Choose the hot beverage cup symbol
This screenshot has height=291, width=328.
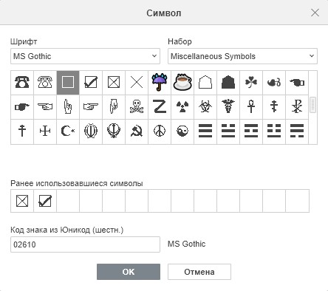182,83
